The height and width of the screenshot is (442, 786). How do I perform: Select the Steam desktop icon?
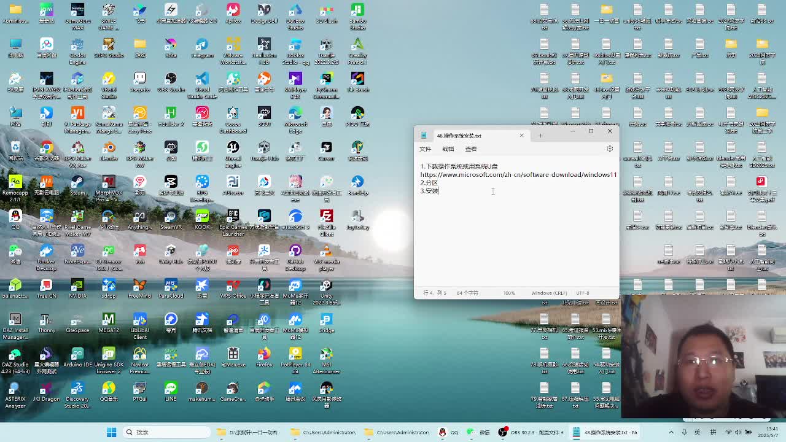point(77,185)
